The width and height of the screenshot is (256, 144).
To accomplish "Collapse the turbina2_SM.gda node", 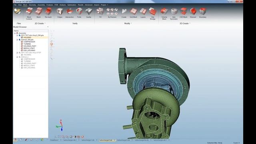I will pos(17,40).
